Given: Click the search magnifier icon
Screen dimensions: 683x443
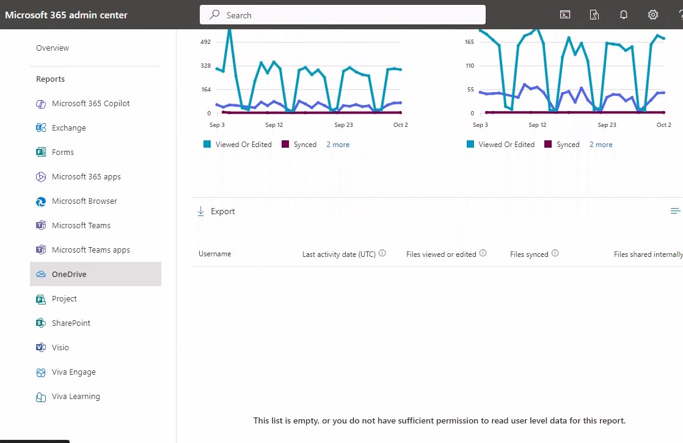Looking at the screenshot, I should [214, 15].
